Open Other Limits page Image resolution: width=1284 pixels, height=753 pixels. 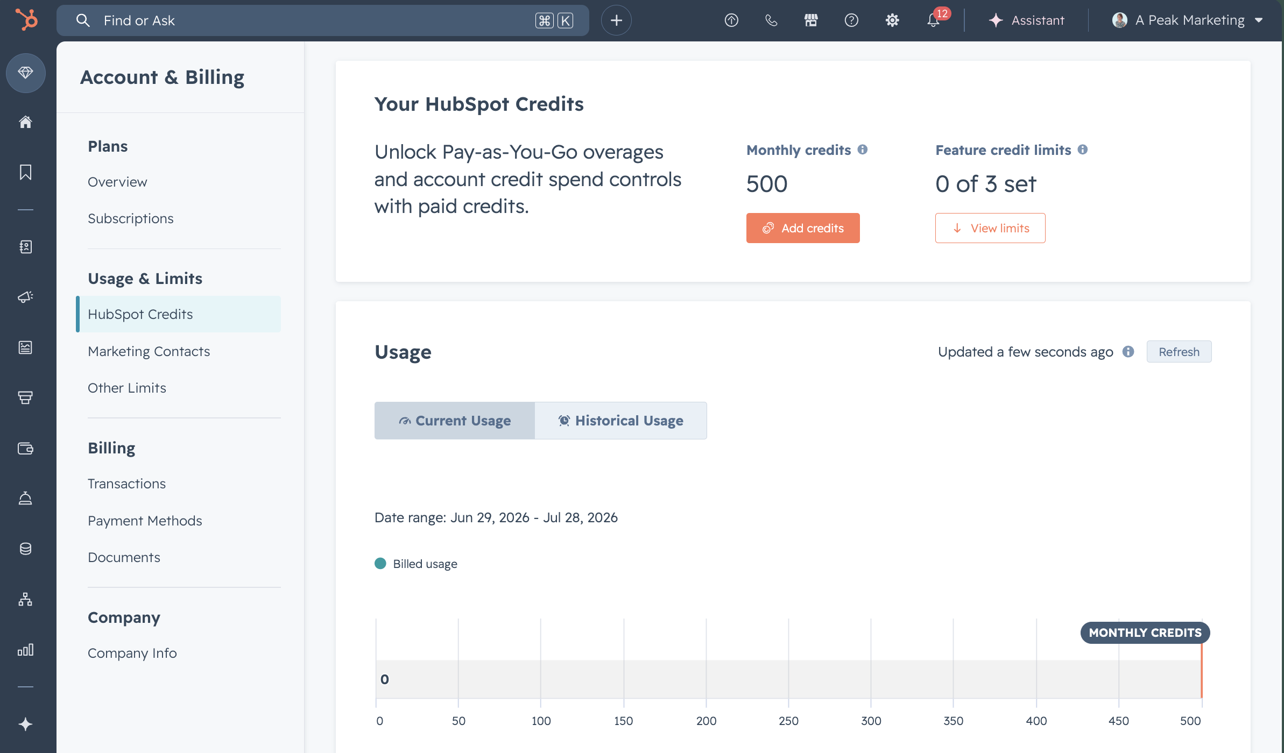[x=127, y=388]
